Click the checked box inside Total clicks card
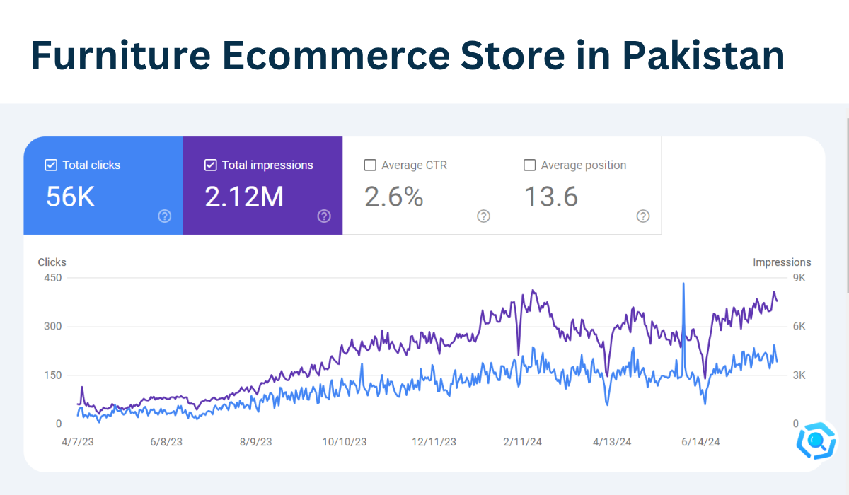 (51, 165)
